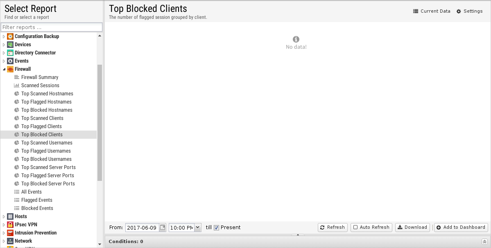491x248 pixels.
Task: Click the Add to Dashboard button
Action: [x=461, y=228]
